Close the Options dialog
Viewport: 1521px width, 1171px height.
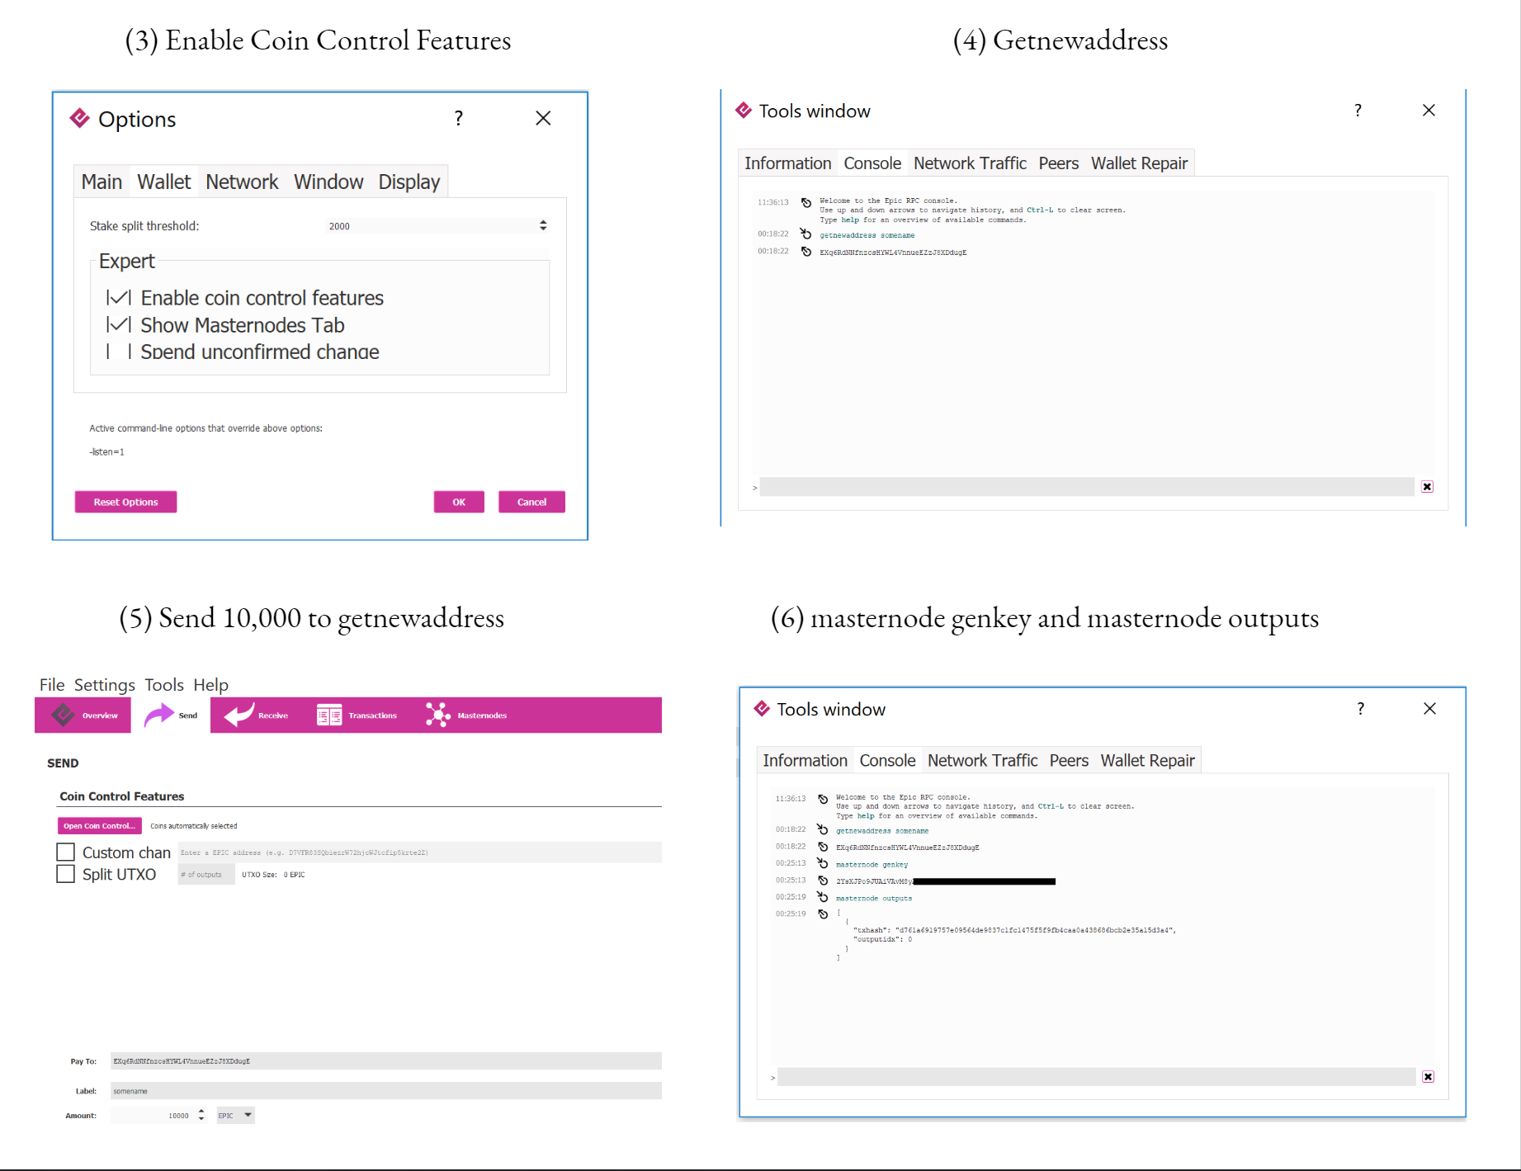543,119
